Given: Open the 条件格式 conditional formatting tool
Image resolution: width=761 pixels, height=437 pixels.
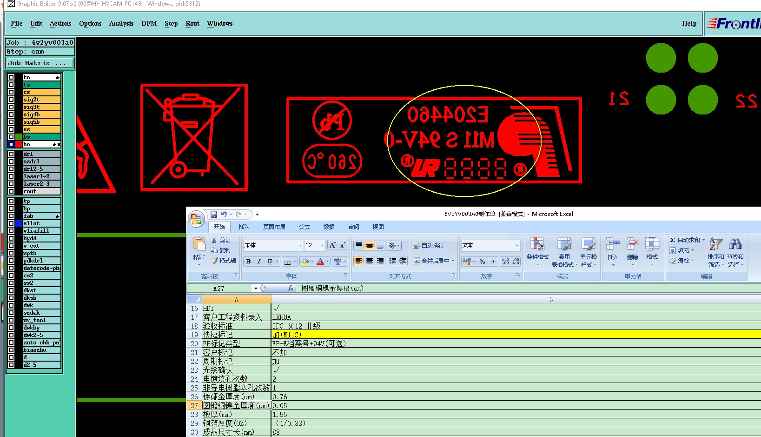Looking at the screenshot, I should [538, 252].
